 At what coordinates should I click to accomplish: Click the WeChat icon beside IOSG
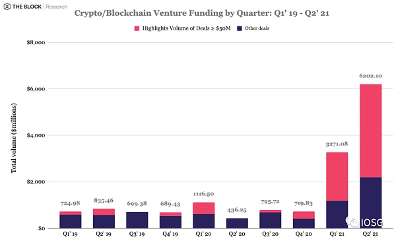coord(352,222)
